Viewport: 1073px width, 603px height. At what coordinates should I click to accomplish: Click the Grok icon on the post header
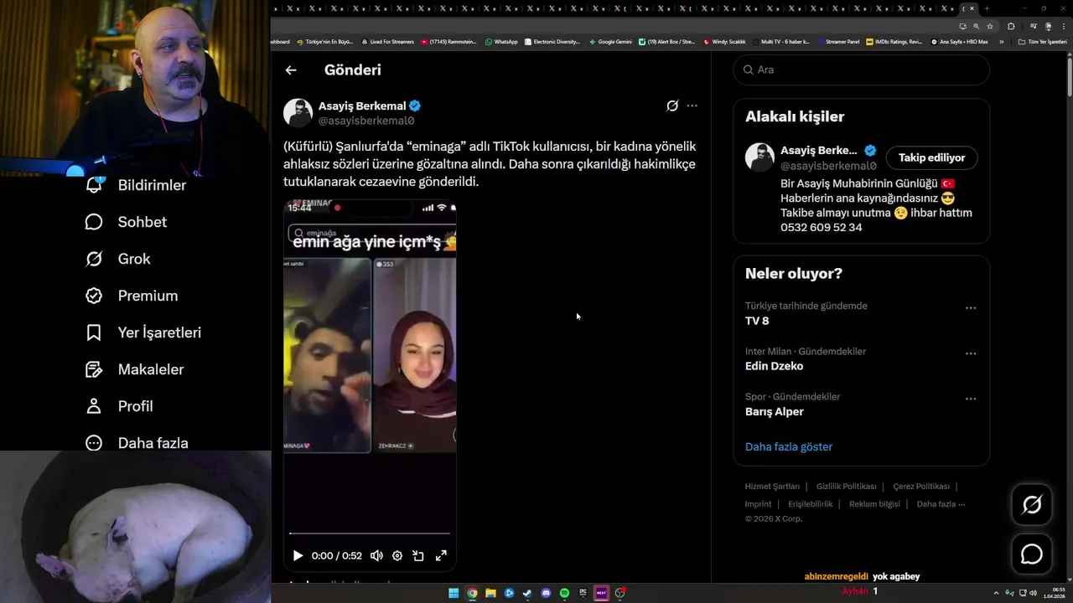(x=672, y=106)
